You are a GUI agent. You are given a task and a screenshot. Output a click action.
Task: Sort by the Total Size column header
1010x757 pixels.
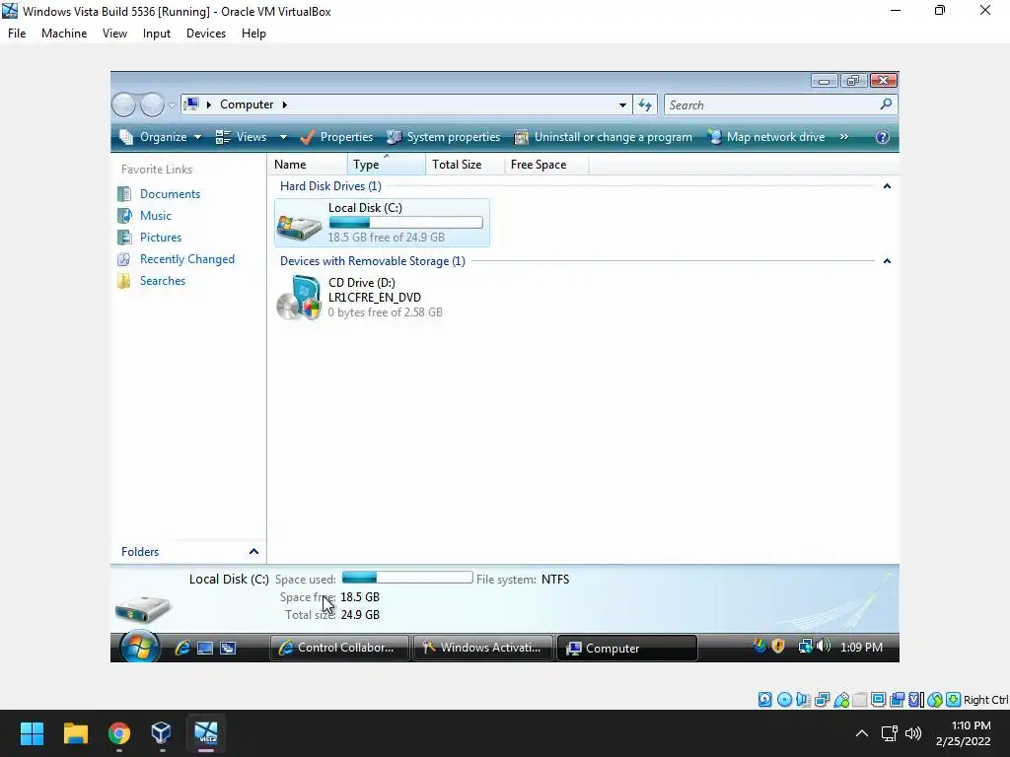click(465, 165)
